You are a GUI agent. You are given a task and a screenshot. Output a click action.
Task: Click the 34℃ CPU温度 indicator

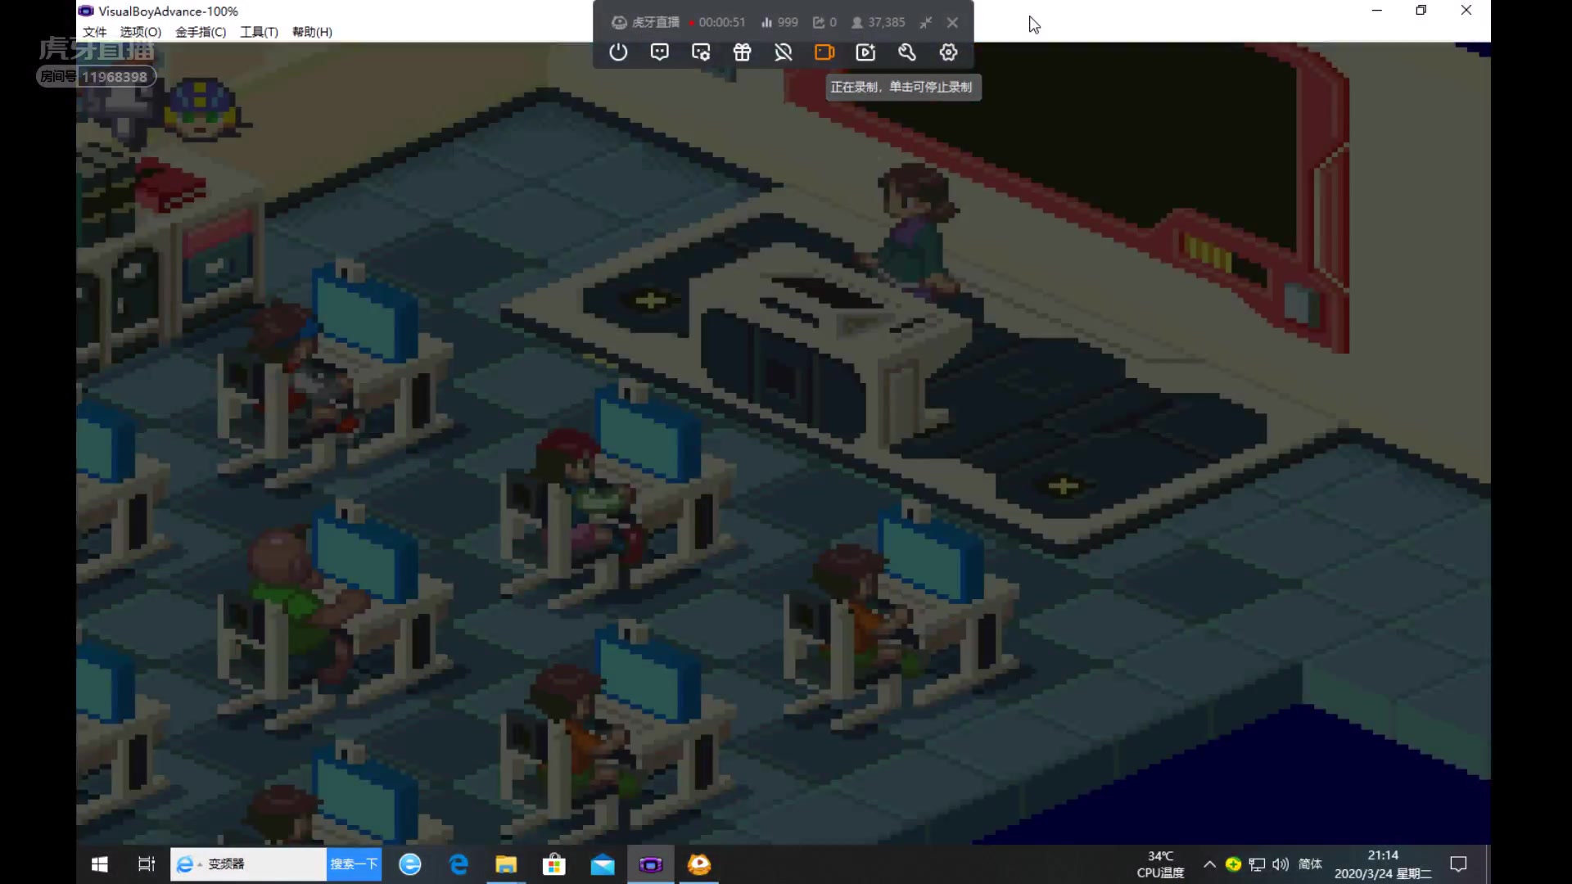coord(1160,864)
